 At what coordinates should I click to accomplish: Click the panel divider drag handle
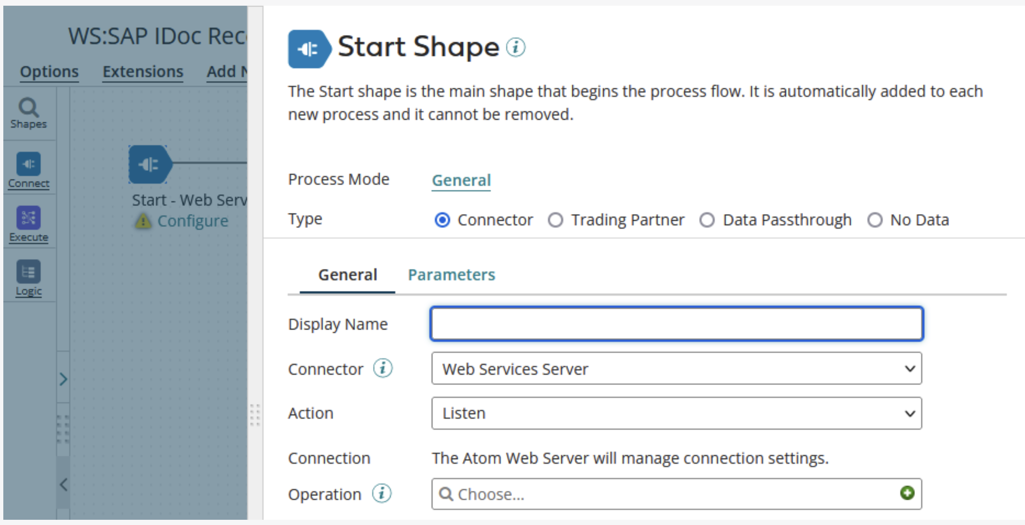(255, 415)
